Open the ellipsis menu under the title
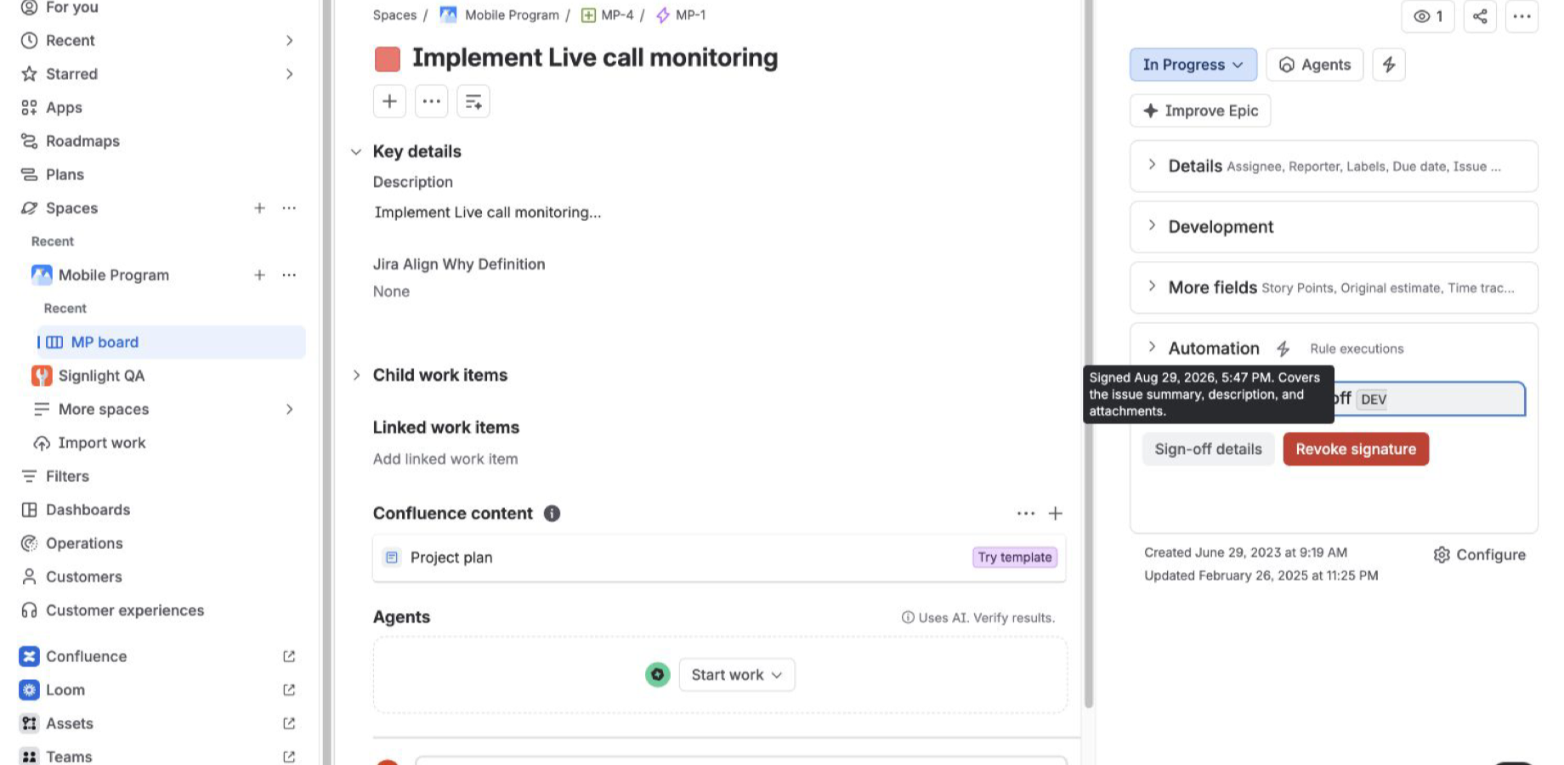The height and width of the screenshot is (765, 1564). click(x=432, y=102)
